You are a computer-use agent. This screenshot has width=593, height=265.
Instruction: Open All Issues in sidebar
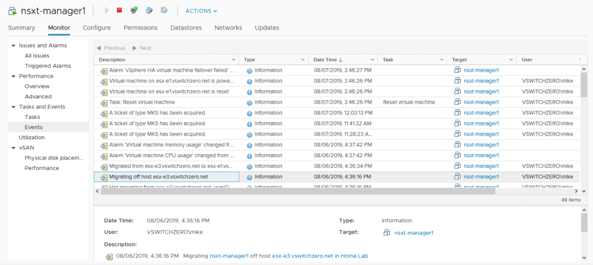click(37, 56)
